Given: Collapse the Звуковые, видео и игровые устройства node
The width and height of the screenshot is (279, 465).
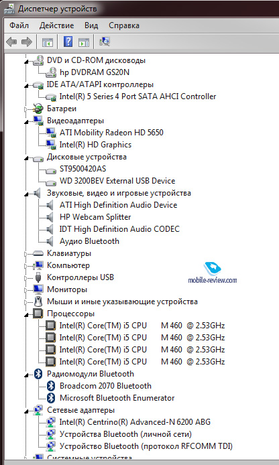Looking at the screenshot, I should pyautogui.click(x=27, y=194).
